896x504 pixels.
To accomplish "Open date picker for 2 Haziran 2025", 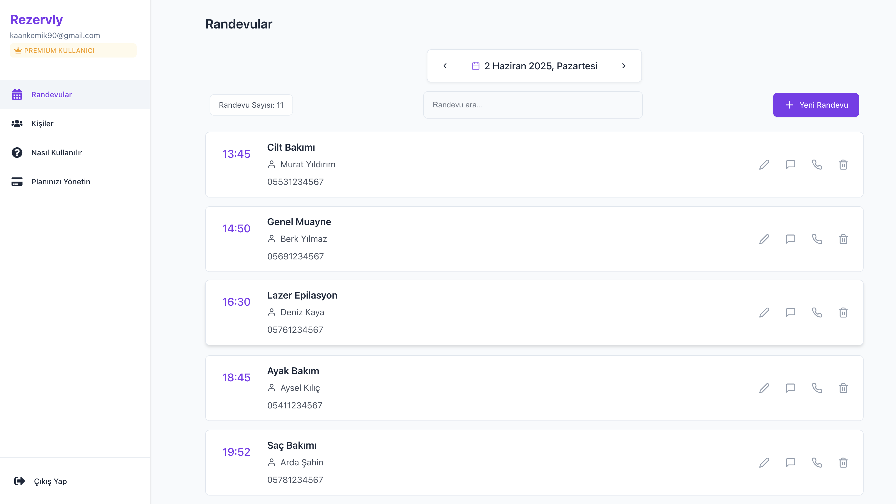I will point(534,66).
